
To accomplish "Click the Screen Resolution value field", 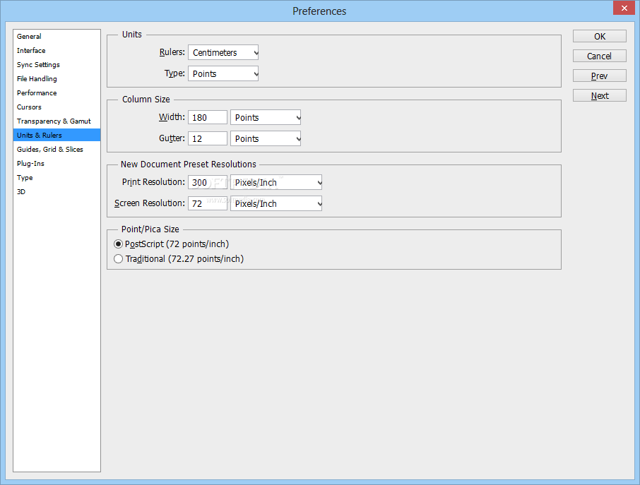I will click(x=208, y=203).
